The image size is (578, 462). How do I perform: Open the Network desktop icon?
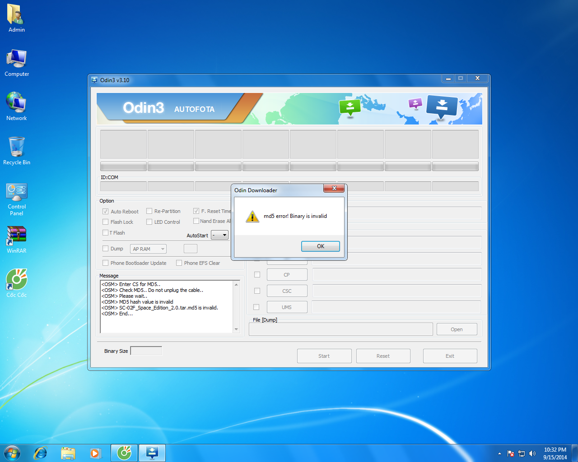click(17, 107)
